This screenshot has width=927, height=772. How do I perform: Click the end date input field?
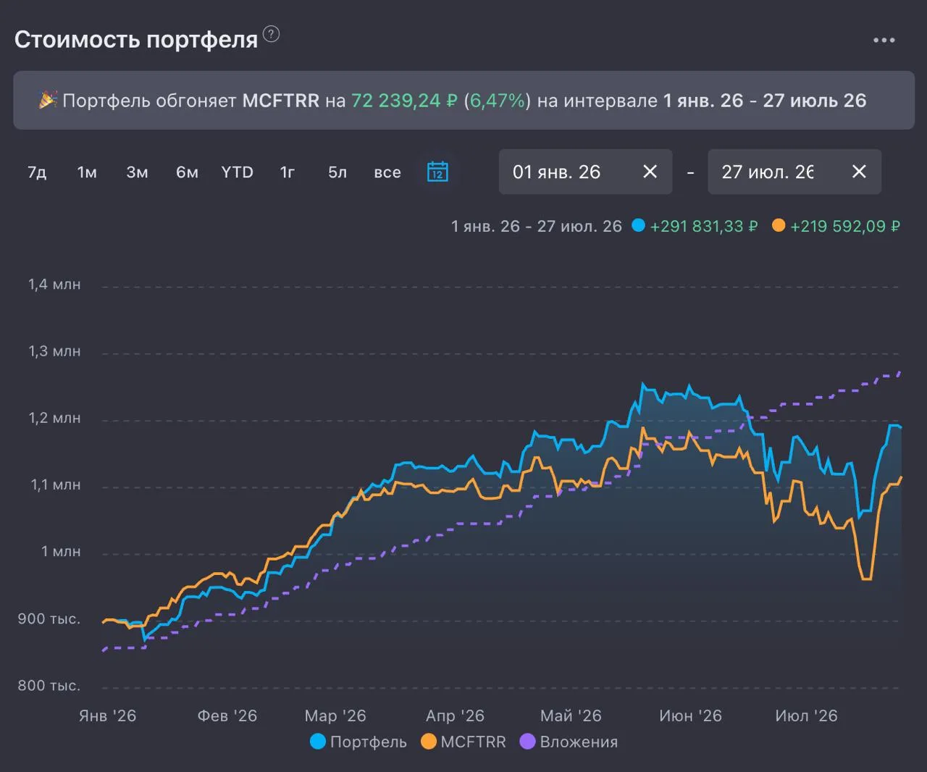click(794, 172)
